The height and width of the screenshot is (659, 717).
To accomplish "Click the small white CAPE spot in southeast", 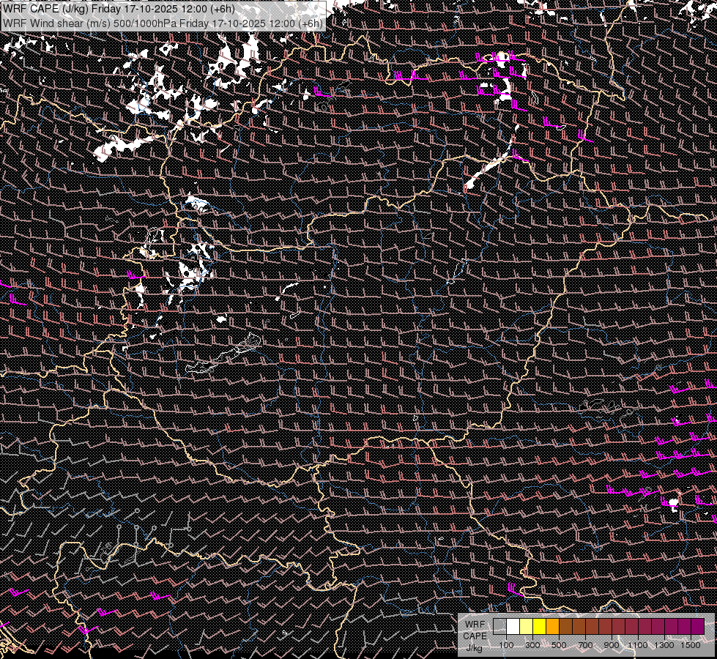I will [673, 502].
